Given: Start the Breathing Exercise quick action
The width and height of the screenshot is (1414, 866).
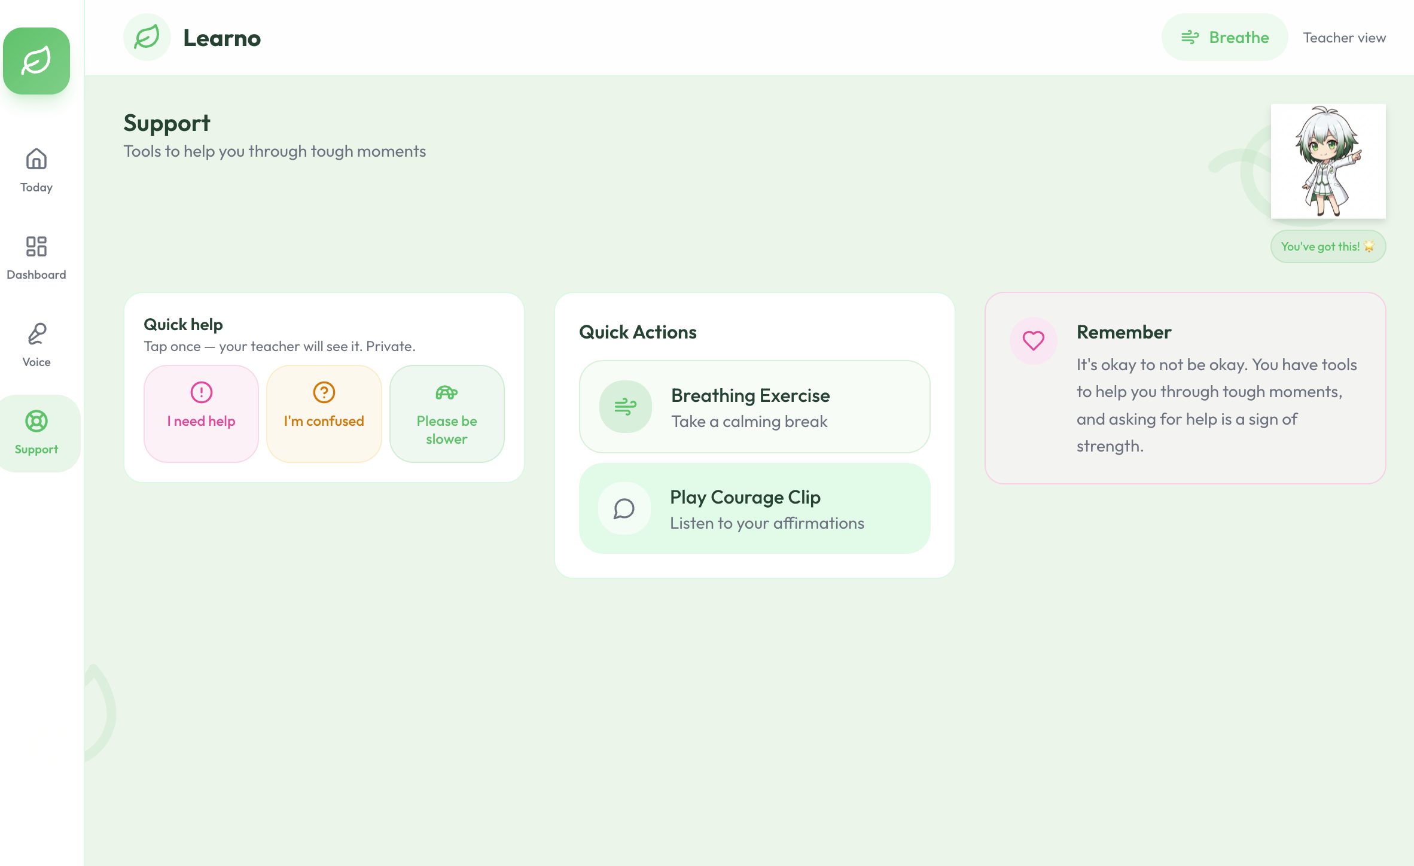Looking at the screenshot, I should click(x=754, y=407).
